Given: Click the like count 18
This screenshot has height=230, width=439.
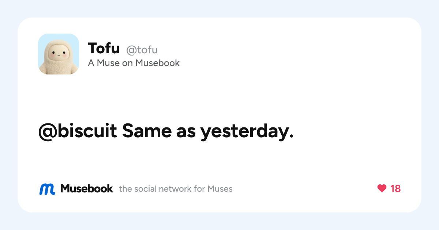Looking at the screenshot, I should 395,188.
